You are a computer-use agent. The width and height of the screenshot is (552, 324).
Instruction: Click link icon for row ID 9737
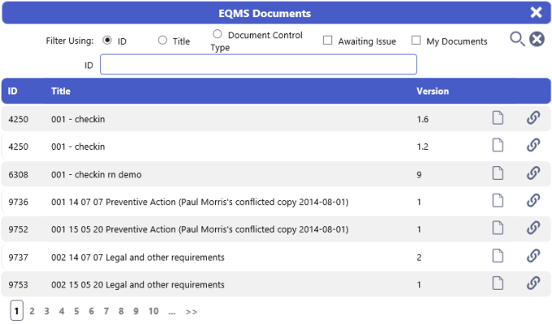point(533,256)
